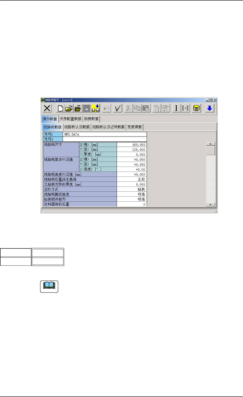
Task: Click the dark folder icon with up arrow
Action: [78, 108]
